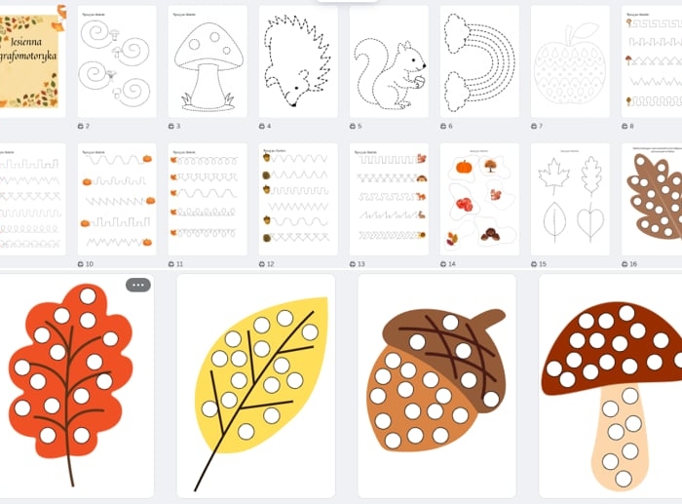Open the acorn line tracing page numbered 12
682x504 pixels.
[298, 199]
